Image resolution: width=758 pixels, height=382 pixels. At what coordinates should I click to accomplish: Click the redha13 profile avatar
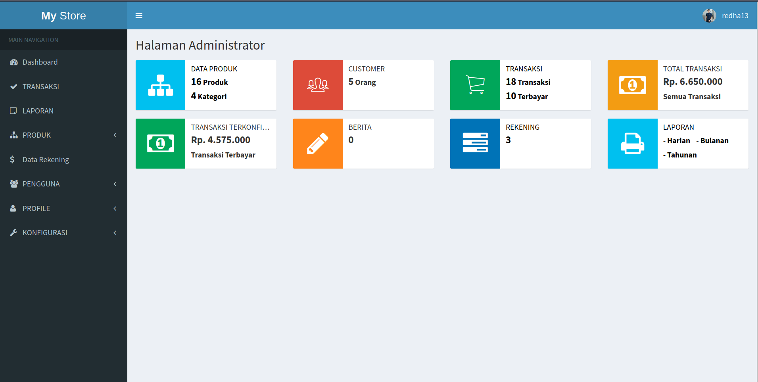click(x=709, y=15)
